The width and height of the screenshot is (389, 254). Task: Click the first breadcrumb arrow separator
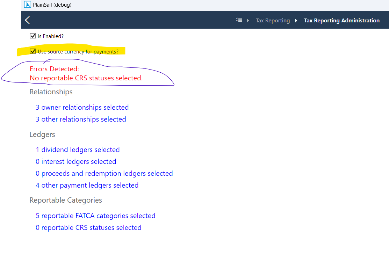point(248,21)
